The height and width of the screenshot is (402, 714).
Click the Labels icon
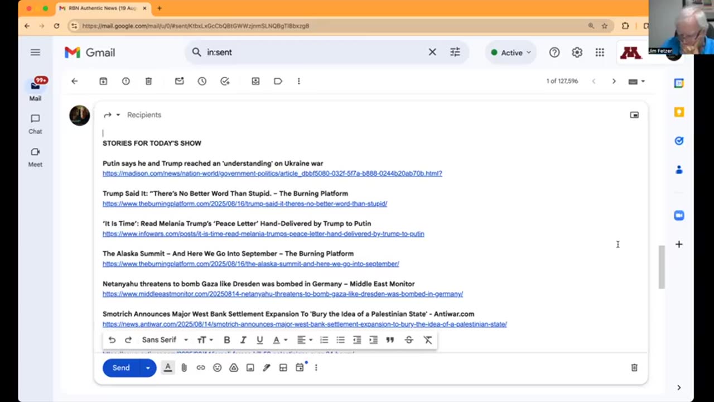point(278,81)
